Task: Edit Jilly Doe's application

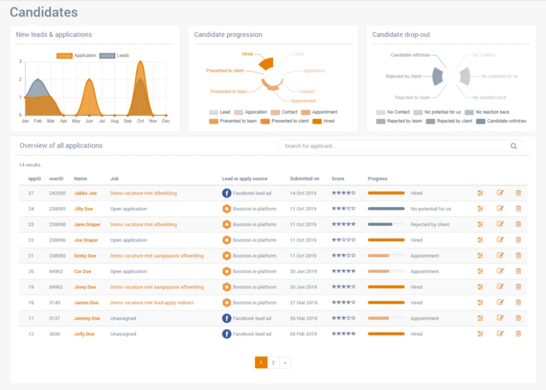Action: [x=500, y=209]
